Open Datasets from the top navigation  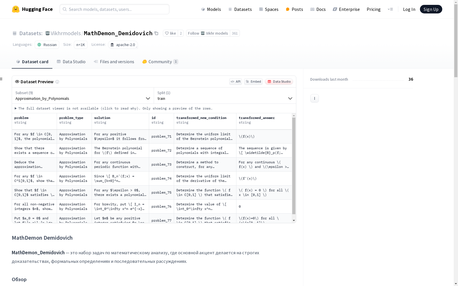[240, 9]
